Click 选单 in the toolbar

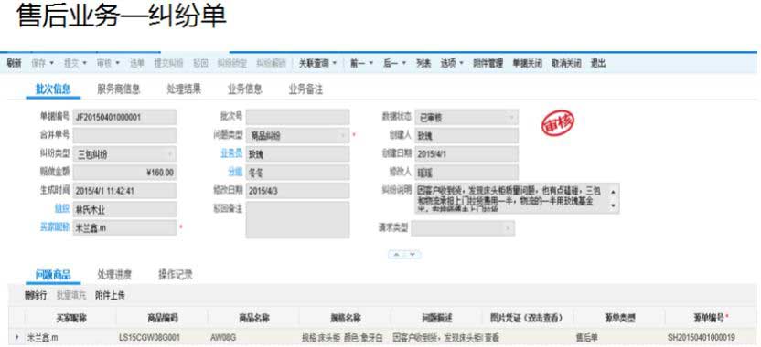point(137,63)
